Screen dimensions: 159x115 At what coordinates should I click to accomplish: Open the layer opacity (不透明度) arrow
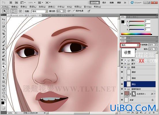click(x=156, y=45)
